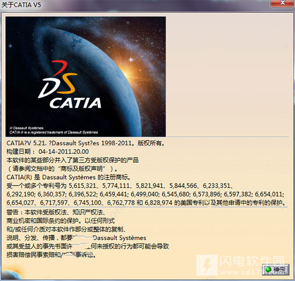
Task: Click the 关于CATIA V5 title bar text
Action: [x=21, y=5]
